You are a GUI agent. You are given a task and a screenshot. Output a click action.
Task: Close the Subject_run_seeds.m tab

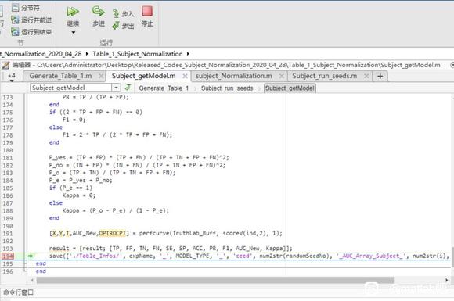pos(366,76)
